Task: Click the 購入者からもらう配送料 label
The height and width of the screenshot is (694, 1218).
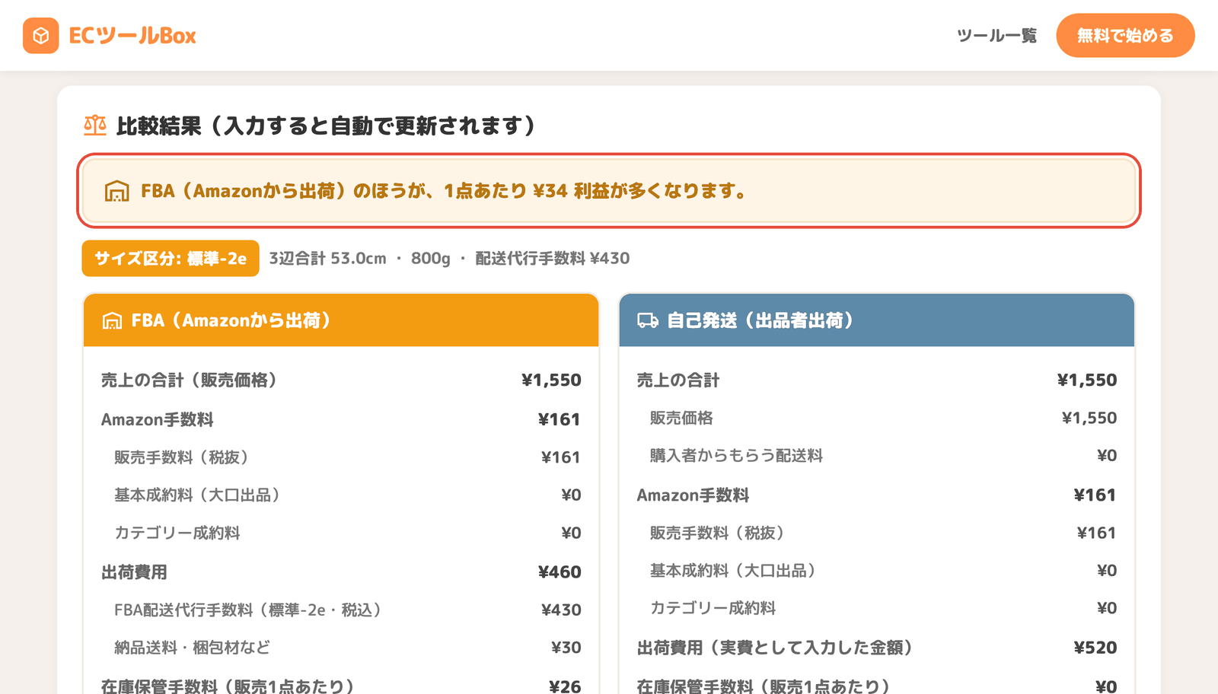Action: click(x=736, y=456)
